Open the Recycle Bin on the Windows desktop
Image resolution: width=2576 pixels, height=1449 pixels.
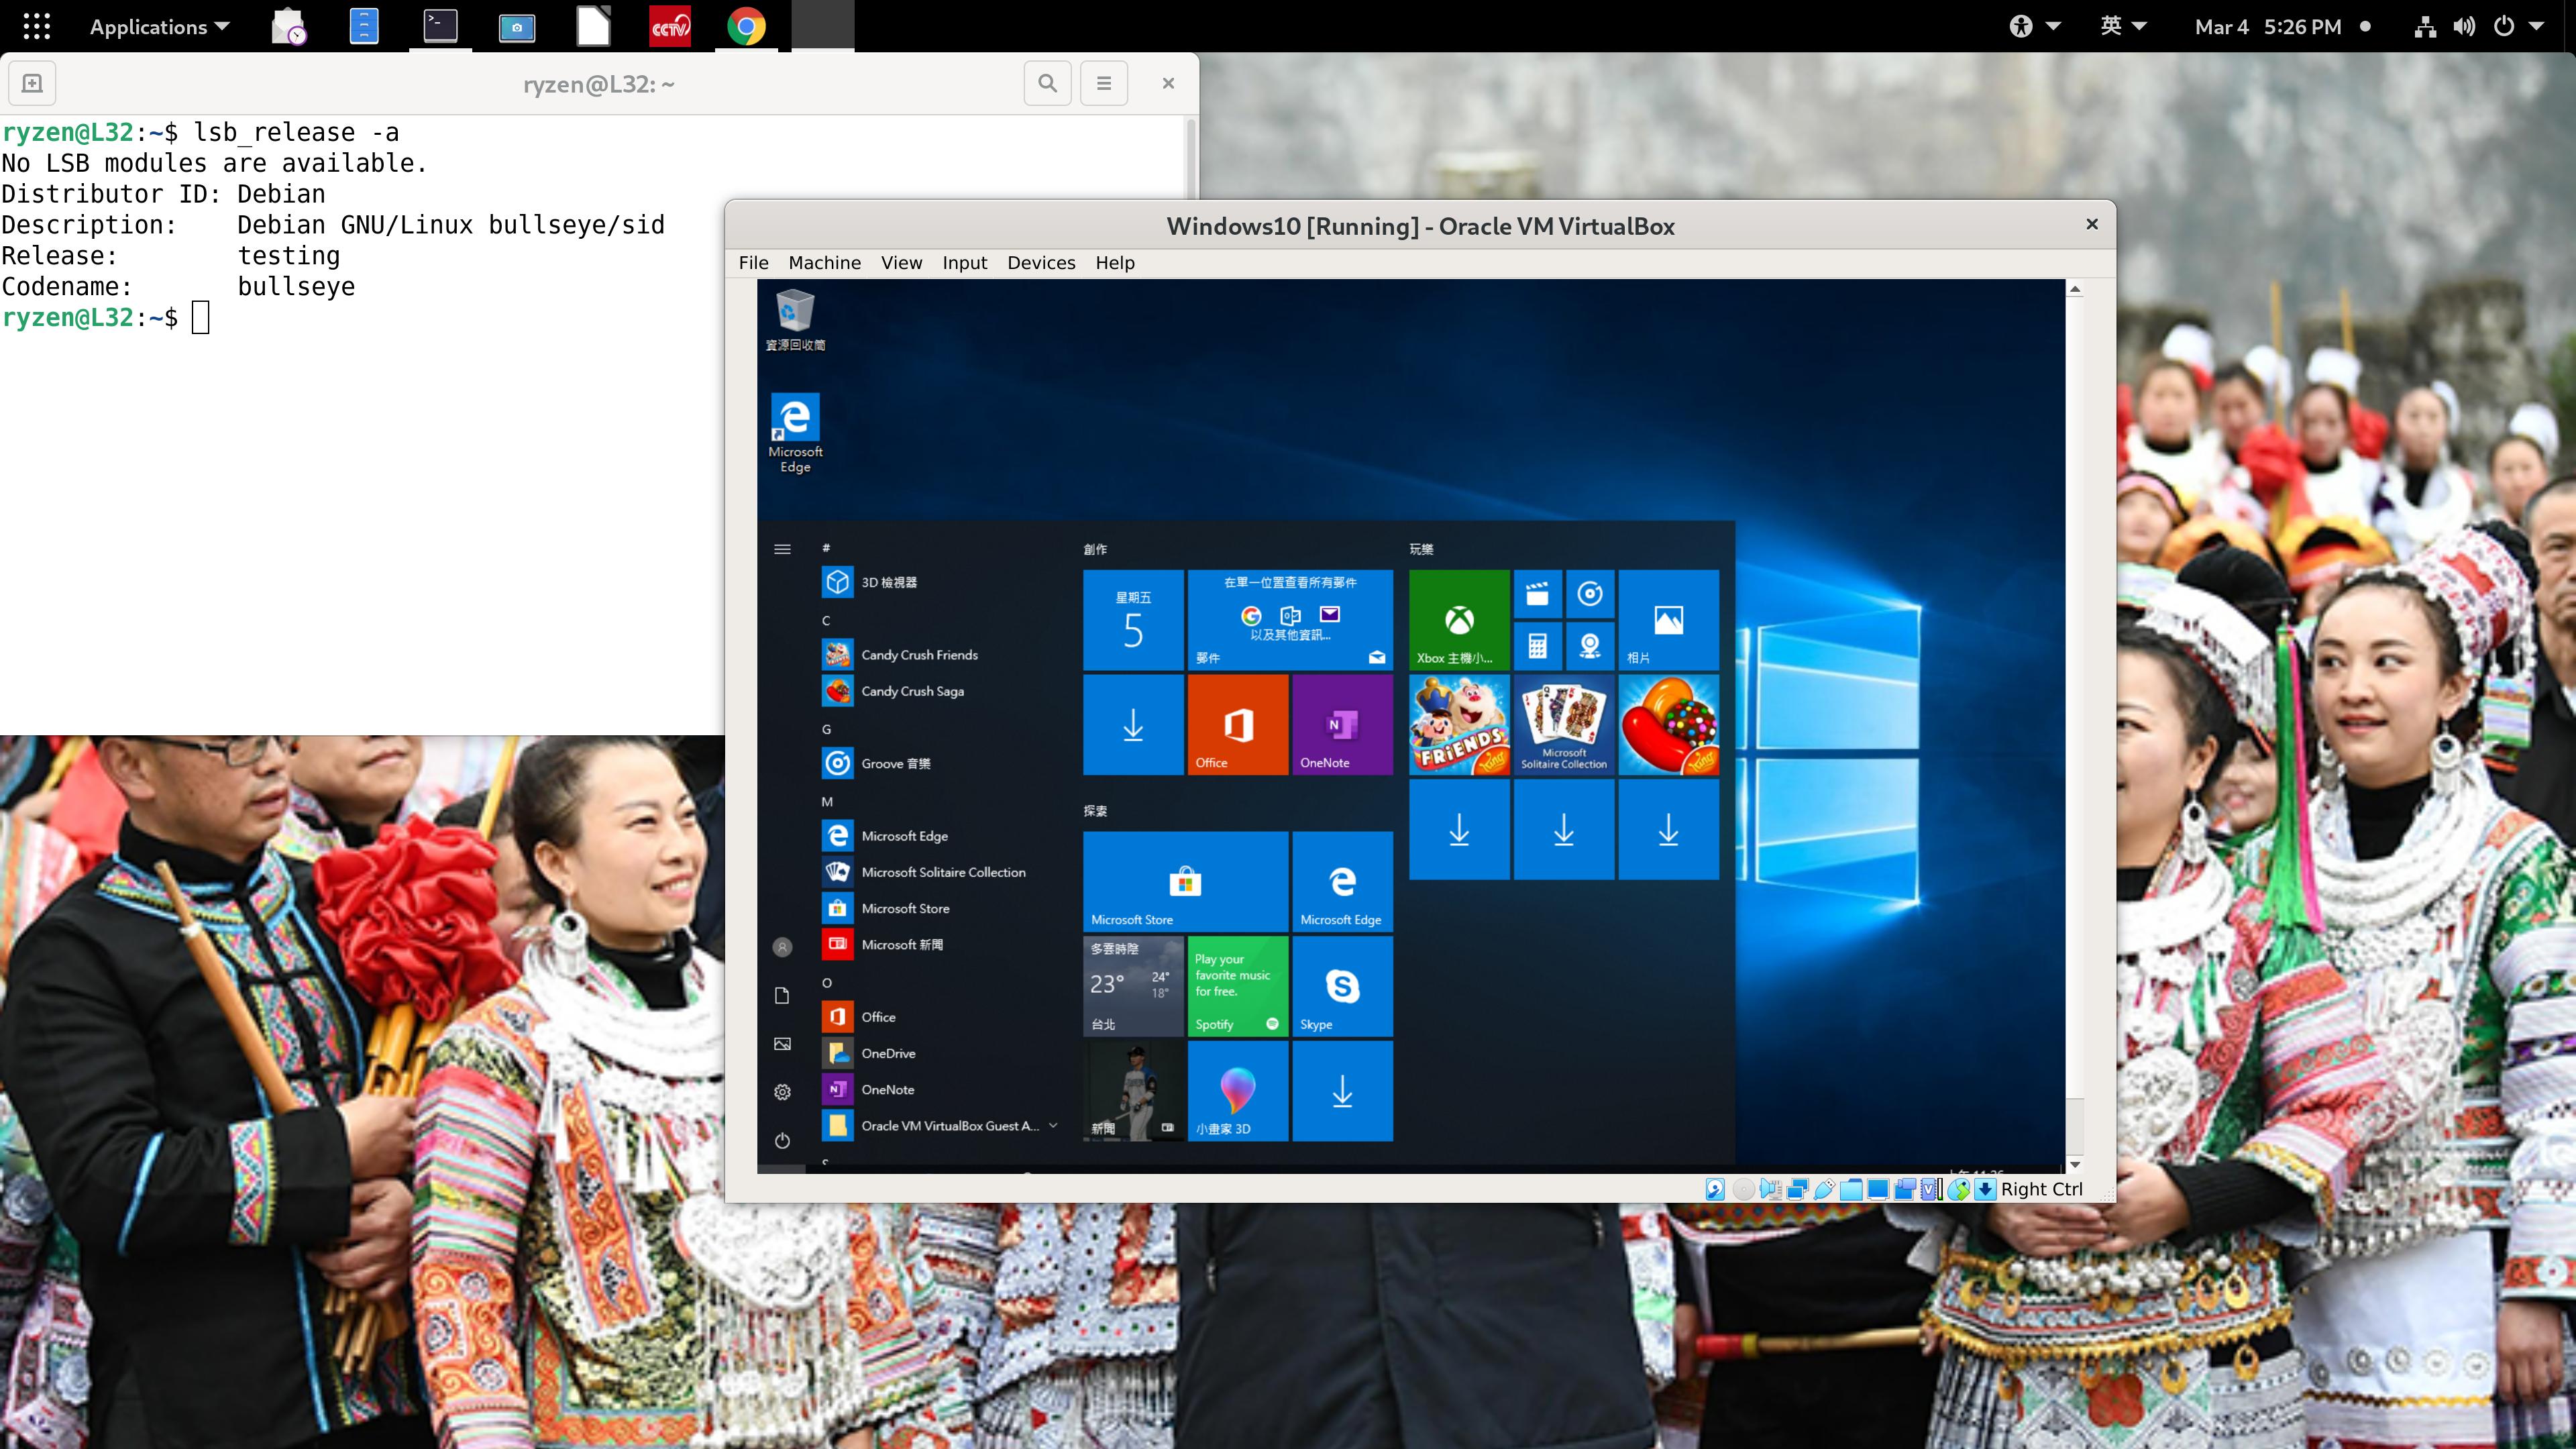(x=795, y=320)
